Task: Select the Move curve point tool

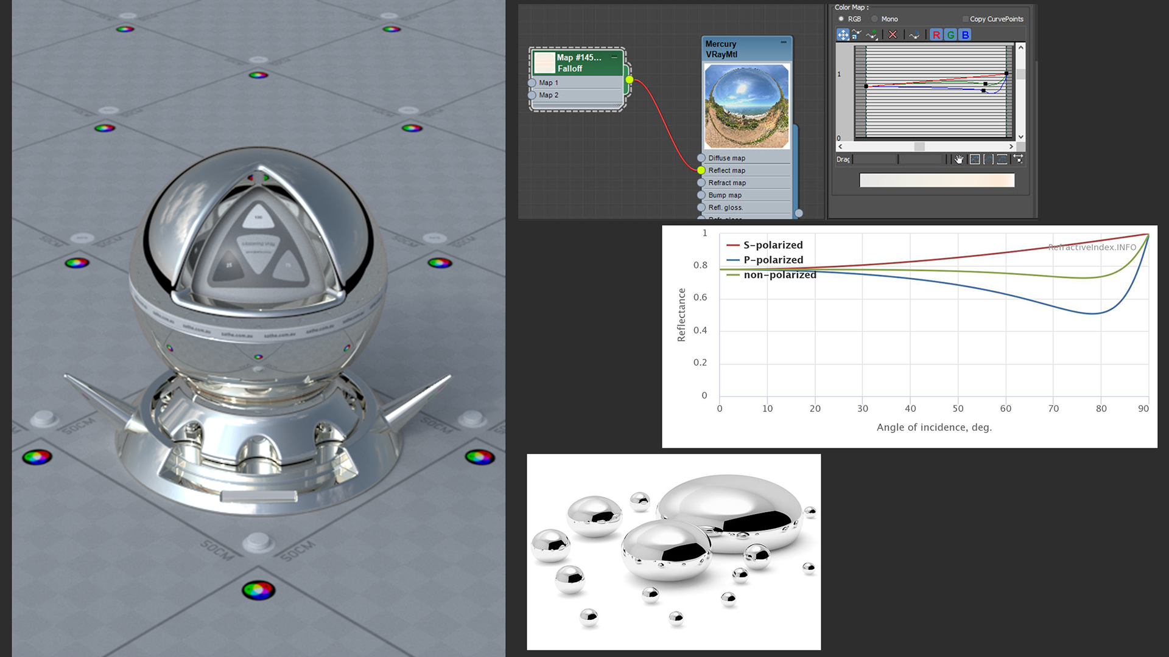Action: pos(843,35)
